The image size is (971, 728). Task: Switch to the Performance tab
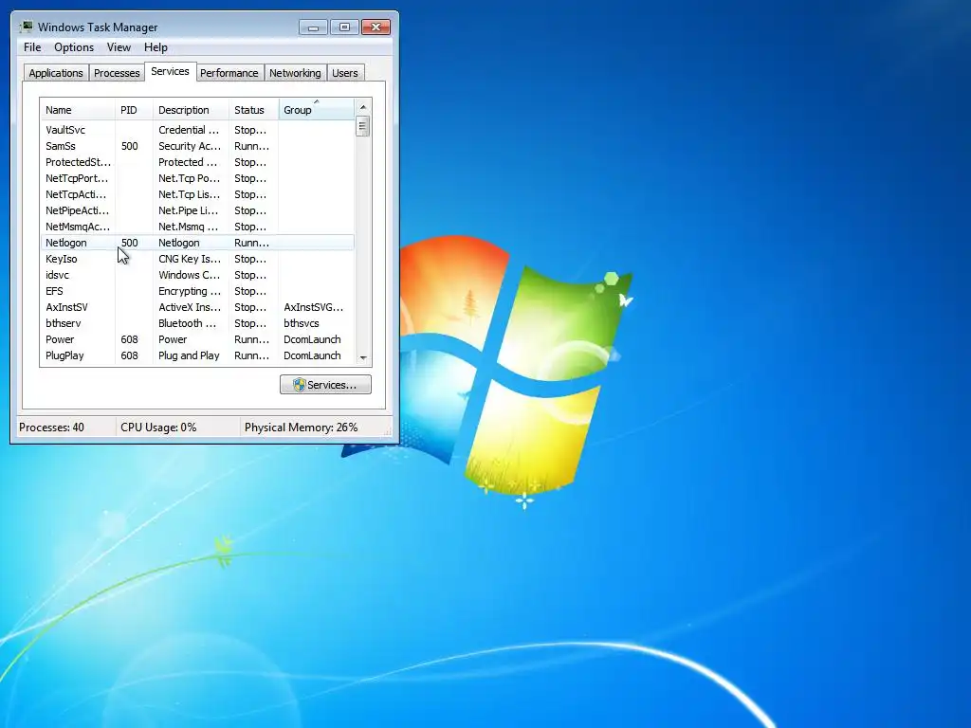[x=229, y=73]
